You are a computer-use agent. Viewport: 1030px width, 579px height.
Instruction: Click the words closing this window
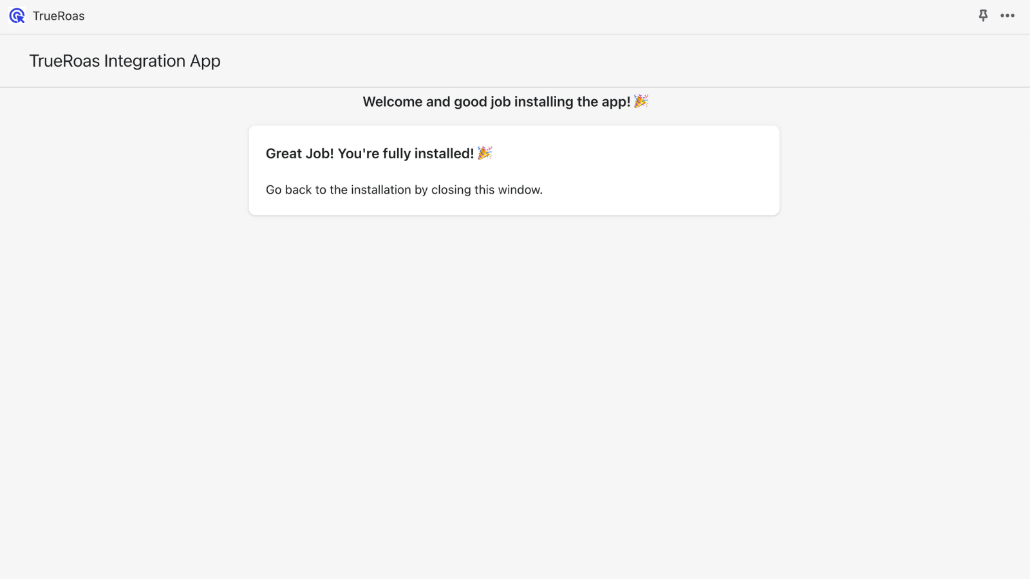pyautogui.click(x=487, y=190)
